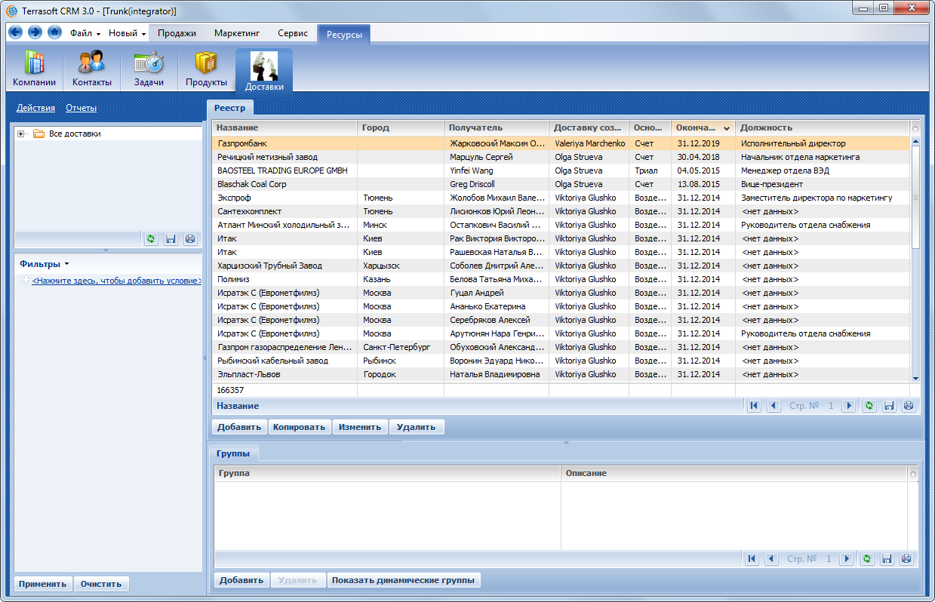
Task: Select the Группы tab
Action: pyautogui.click(x=234, y=453)
